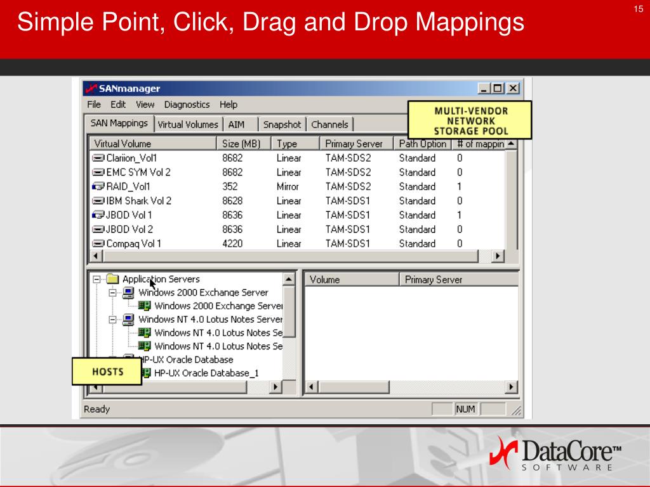Click the JBOD Vol 1 mapped volume icon
The image size is (650, 487).
click(x=98, y=216)
